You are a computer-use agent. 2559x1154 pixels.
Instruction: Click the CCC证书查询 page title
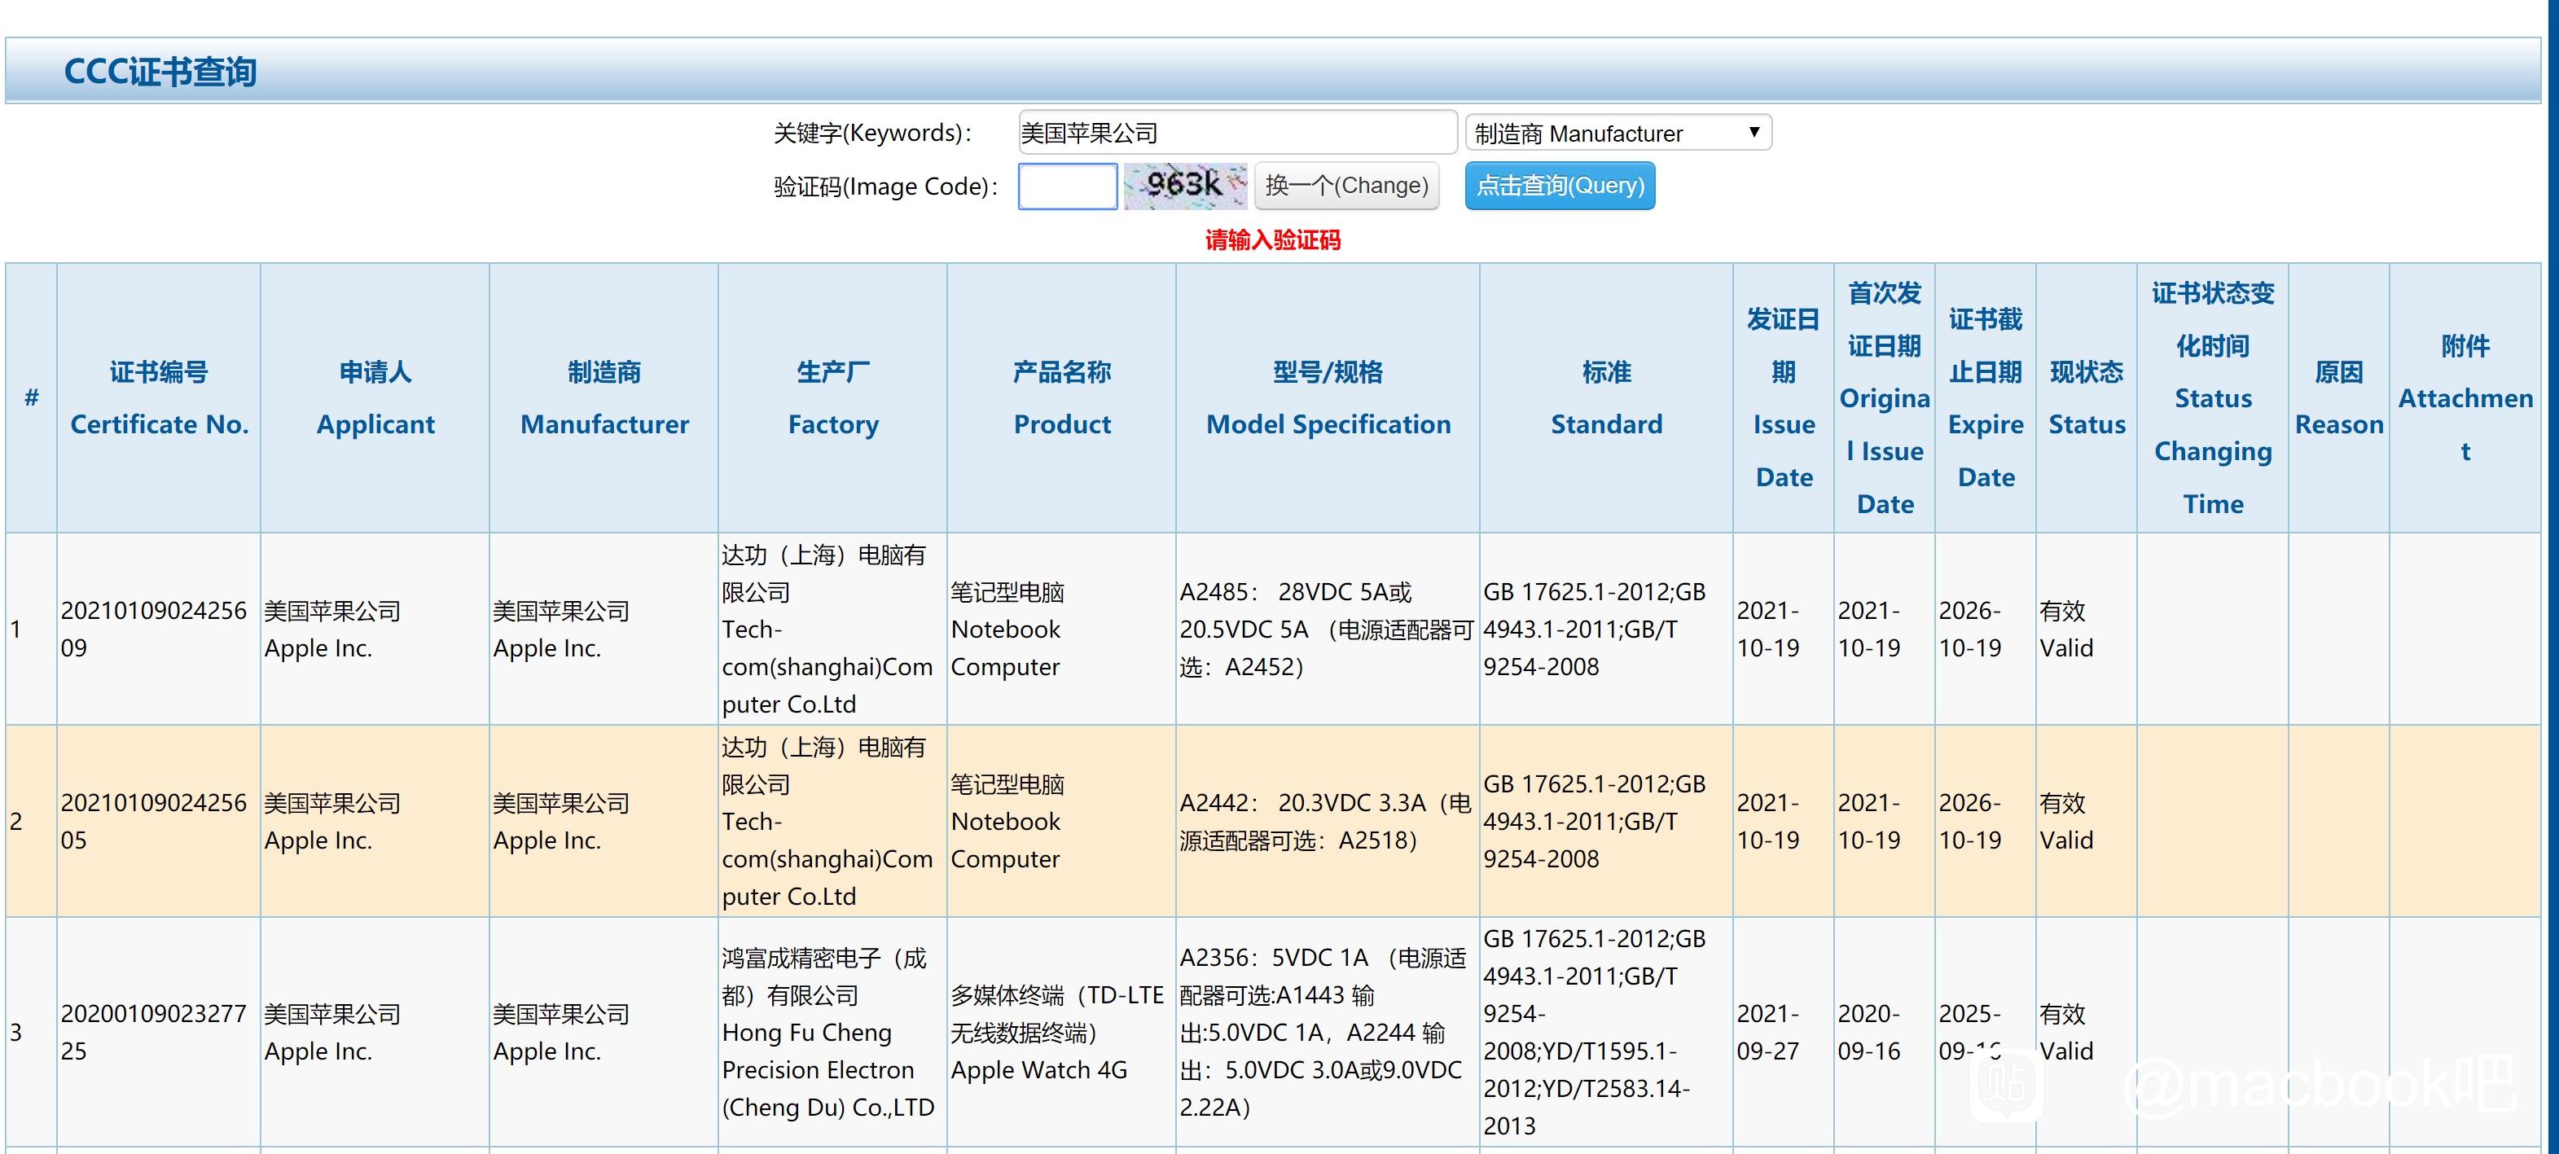tap(160, 72)
